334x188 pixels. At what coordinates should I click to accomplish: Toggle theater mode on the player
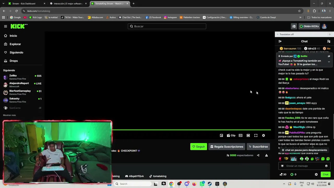point(248,136)
